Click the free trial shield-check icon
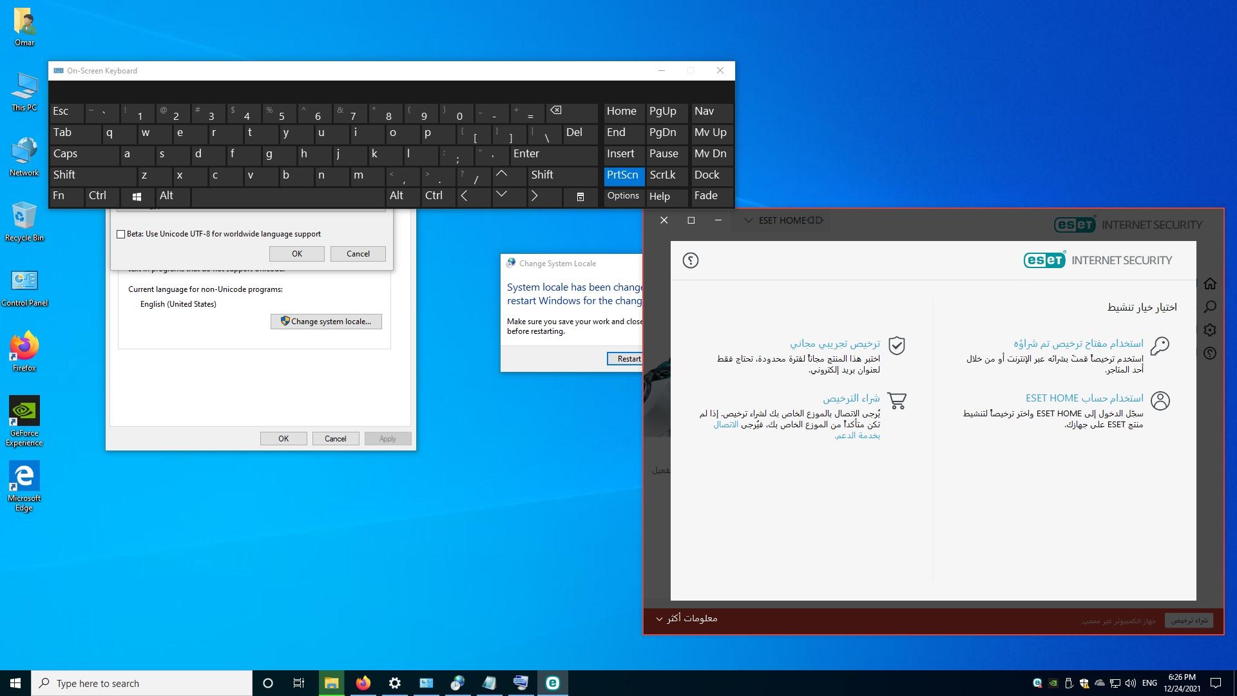 [896, 346]
